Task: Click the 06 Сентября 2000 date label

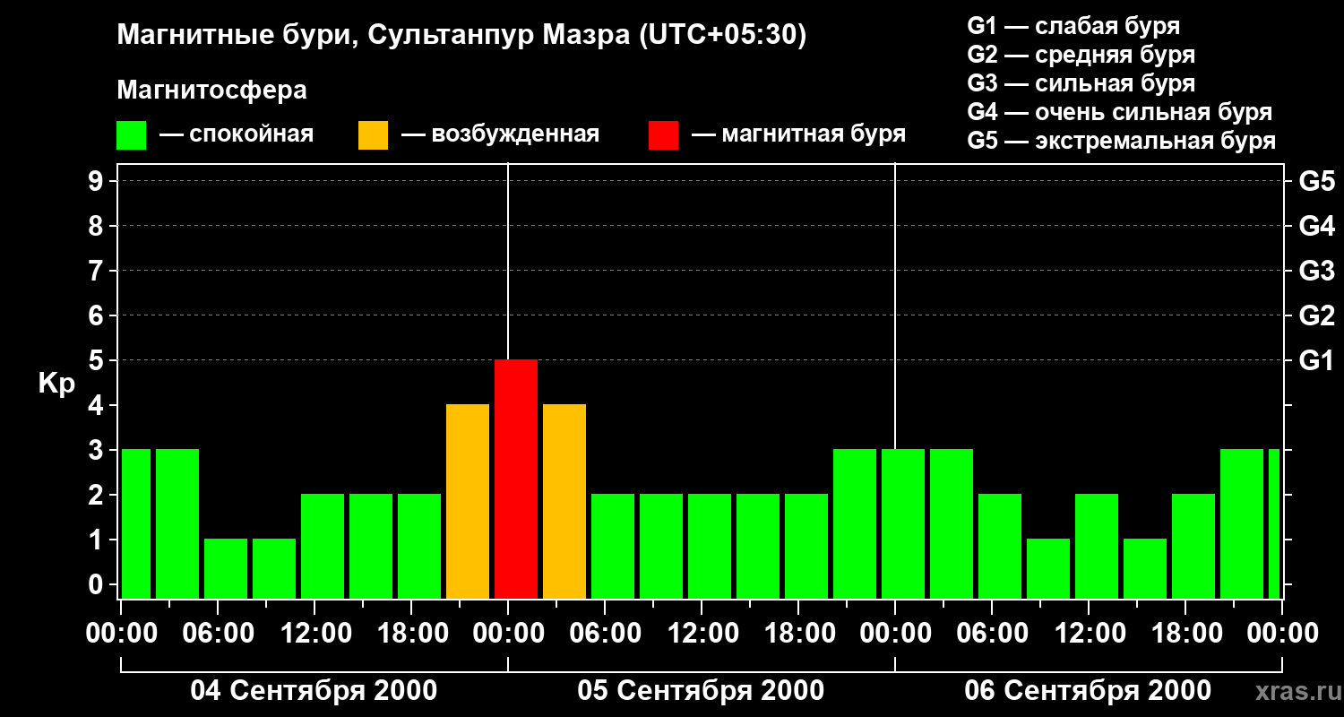Action: click(x=1088, y=691)
